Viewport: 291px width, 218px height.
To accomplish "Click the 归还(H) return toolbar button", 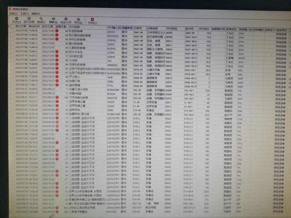I will 16,20.
